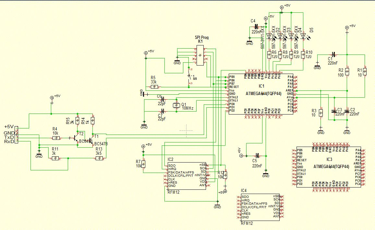Click the 'D5' LED designator label
This screenshot has height=230, width=375.
point(311,30)
